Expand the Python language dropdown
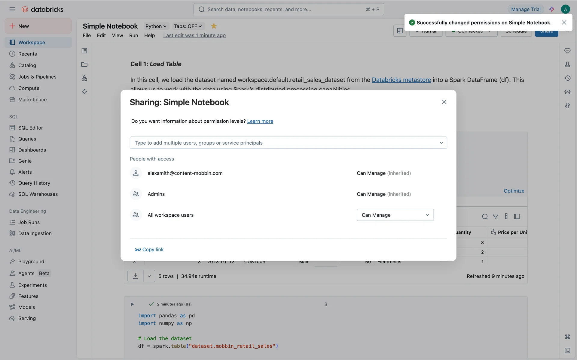 coord(156,26)
